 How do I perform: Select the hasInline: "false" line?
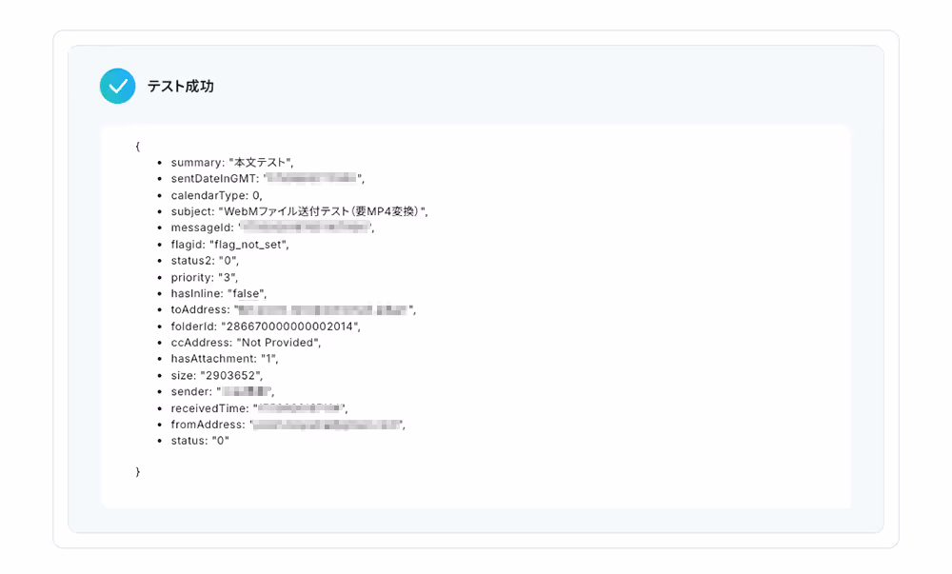(x=219, y=293)
